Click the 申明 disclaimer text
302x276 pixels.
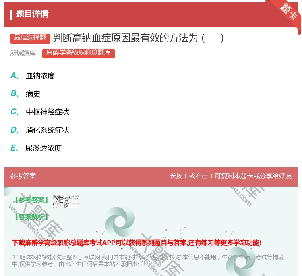pos(148,261)
